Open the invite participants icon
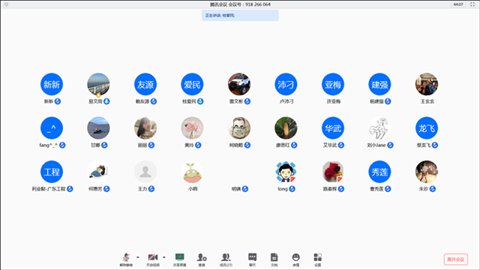The width and height of the screenshot is (480, 270). [x=202, y=259]
